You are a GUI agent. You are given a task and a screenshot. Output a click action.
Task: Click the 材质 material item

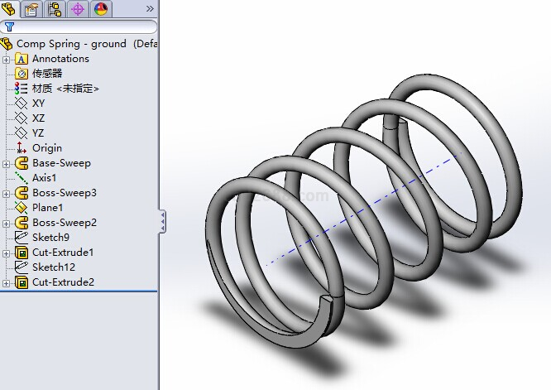coord(65,89)
